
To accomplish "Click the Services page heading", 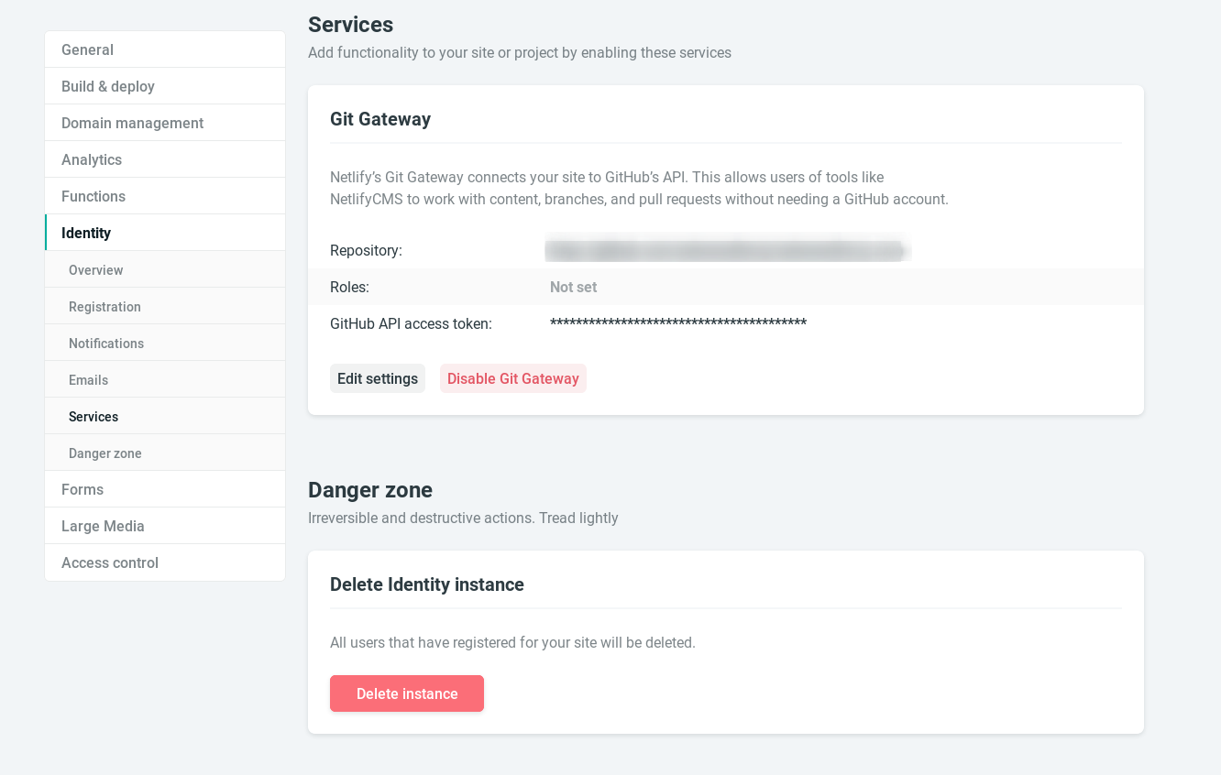I will (350, 25).
